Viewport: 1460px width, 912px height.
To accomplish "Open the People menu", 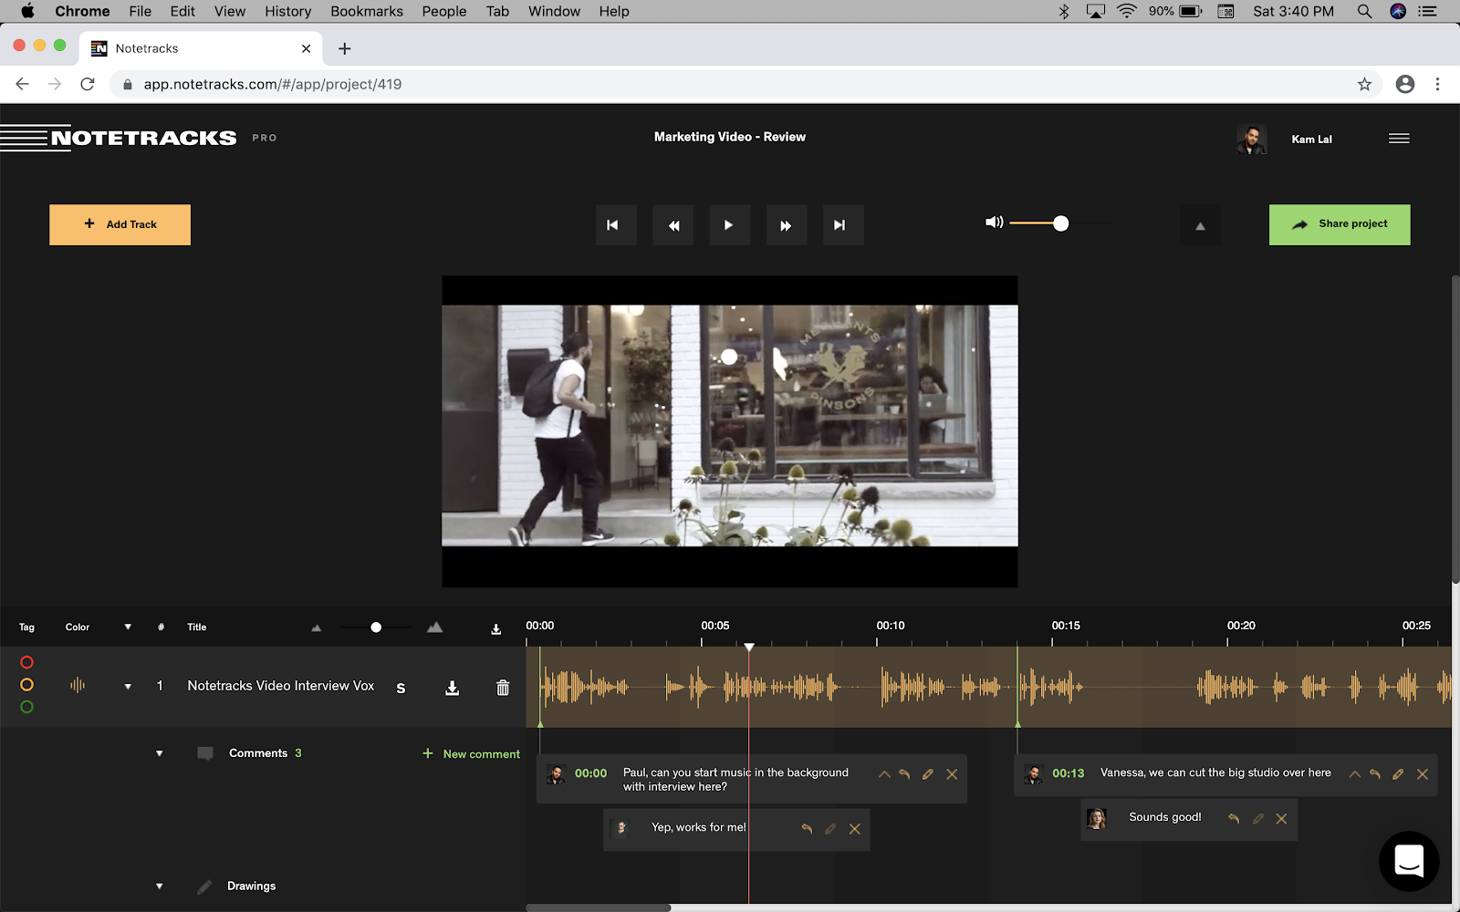I will coord(444,11).
